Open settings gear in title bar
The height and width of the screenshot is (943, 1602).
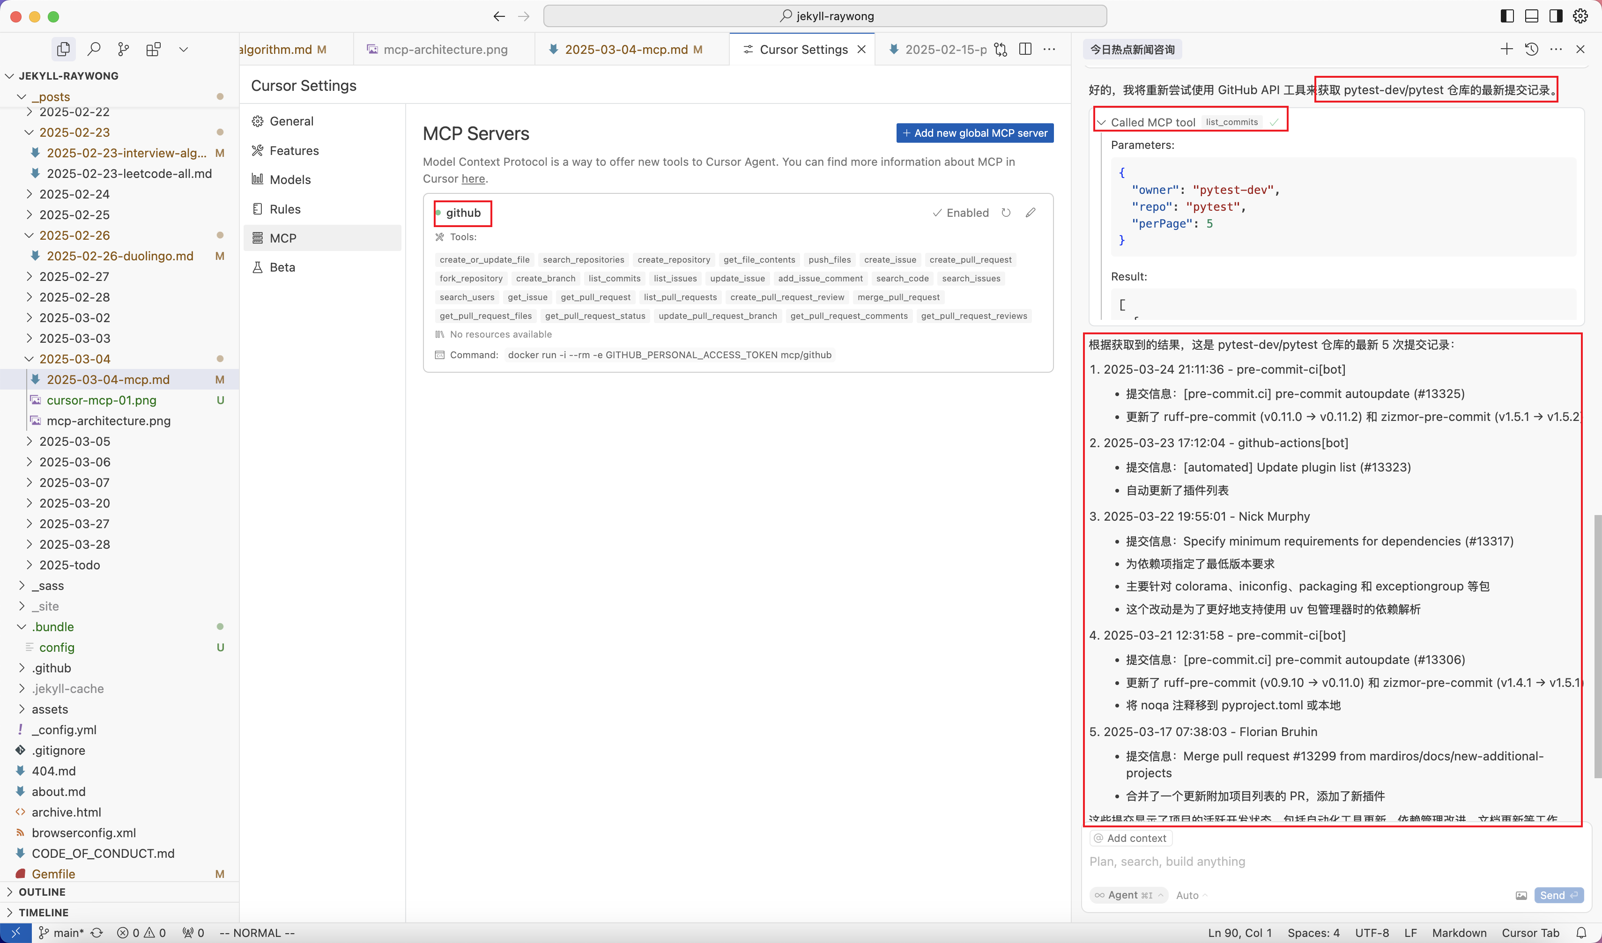1580,16
